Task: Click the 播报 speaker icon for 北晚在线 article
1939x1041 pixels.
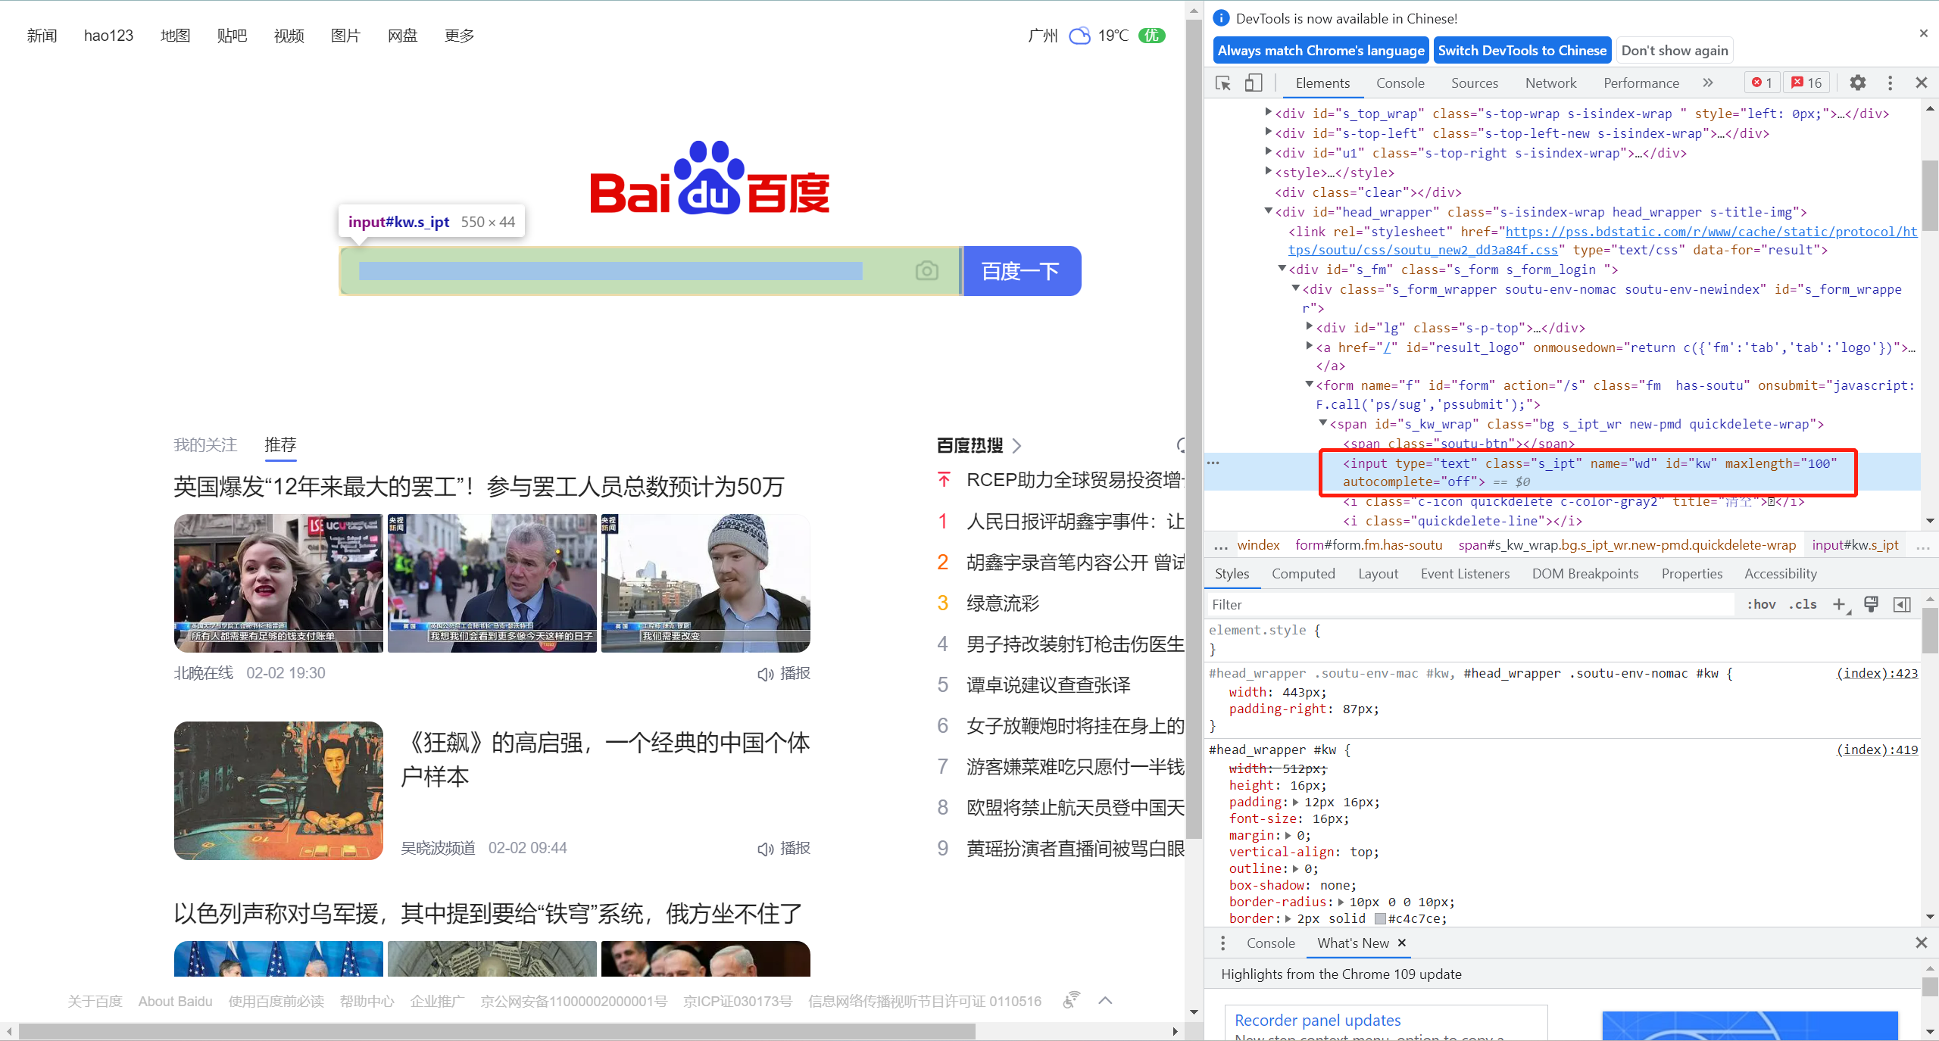Action: coord(765,674)
